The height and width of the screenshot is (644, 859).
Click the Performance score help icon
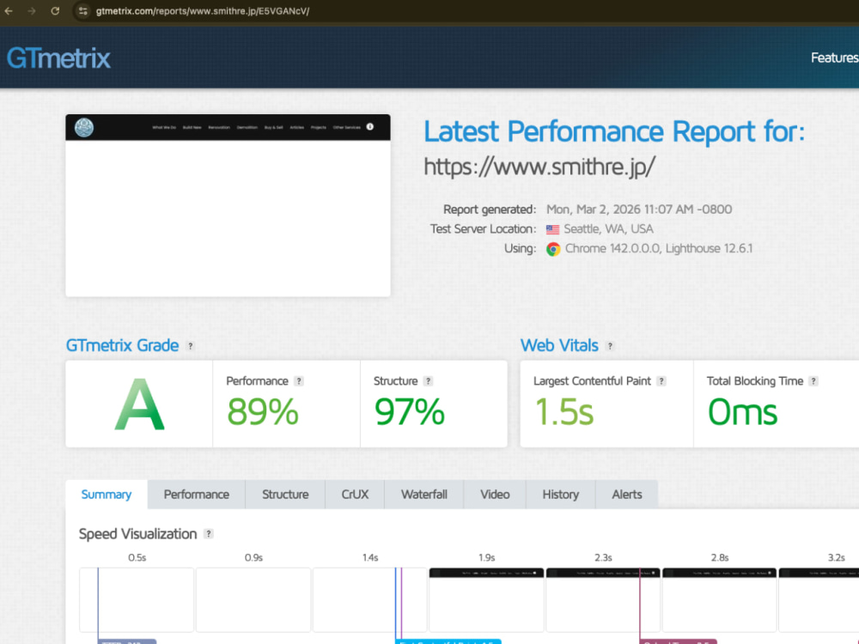(x=299, y=381)
